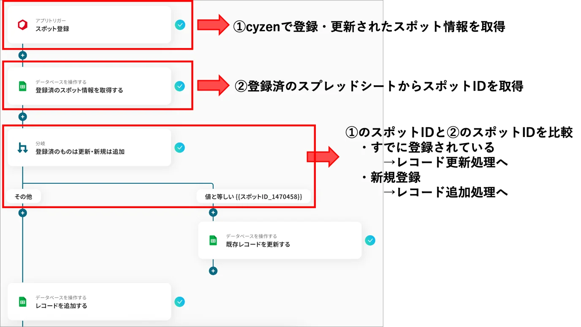Add a step below 既存レコードを更新する

[x=213, y=271]
